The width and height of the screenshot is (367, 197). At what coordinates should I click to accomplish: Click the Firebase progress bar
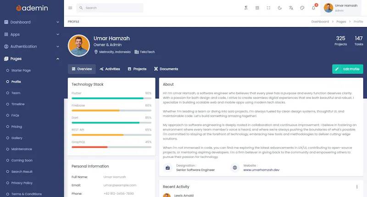click(x=111, y=111)
